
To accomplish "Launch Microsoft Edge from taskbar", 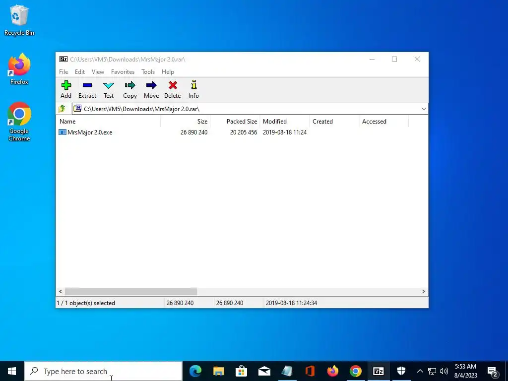I will [195, 371].
